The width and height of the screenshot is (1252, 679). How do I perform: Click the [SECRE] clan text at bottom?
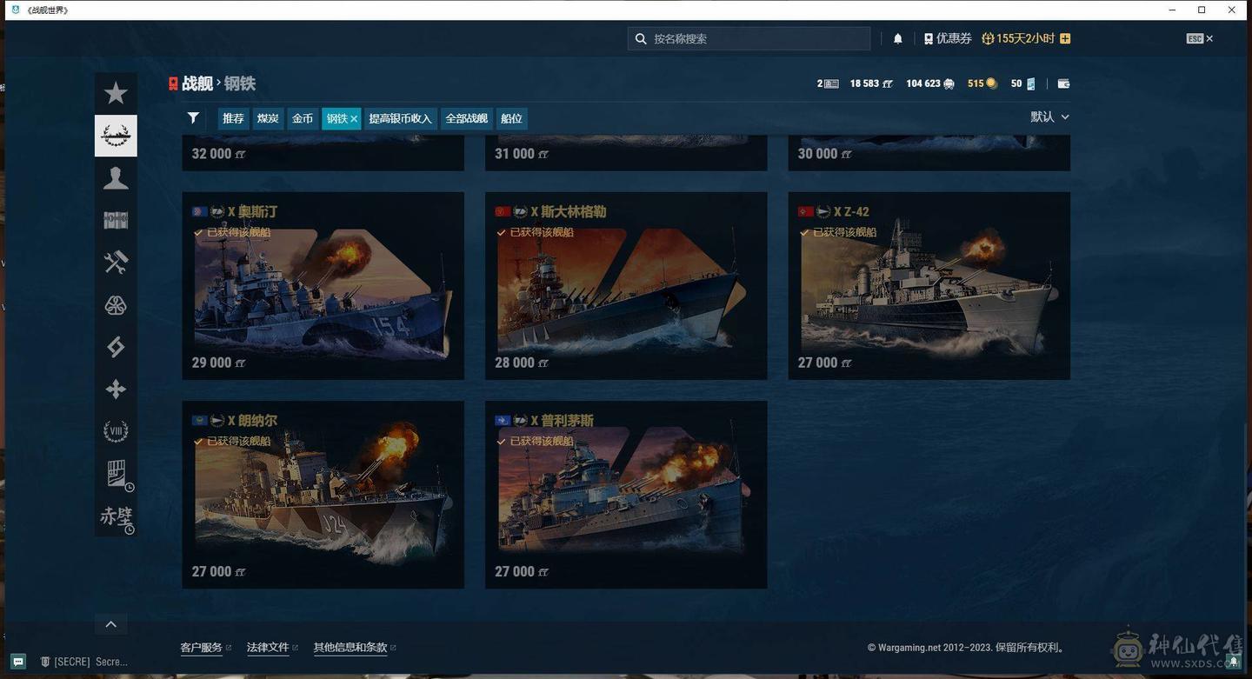click(x=72, y=662)
